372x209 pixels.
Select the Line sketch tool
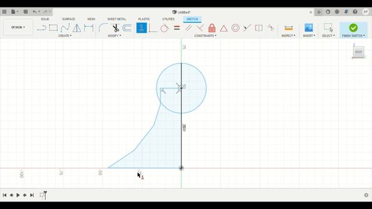[x=42, y=28]
